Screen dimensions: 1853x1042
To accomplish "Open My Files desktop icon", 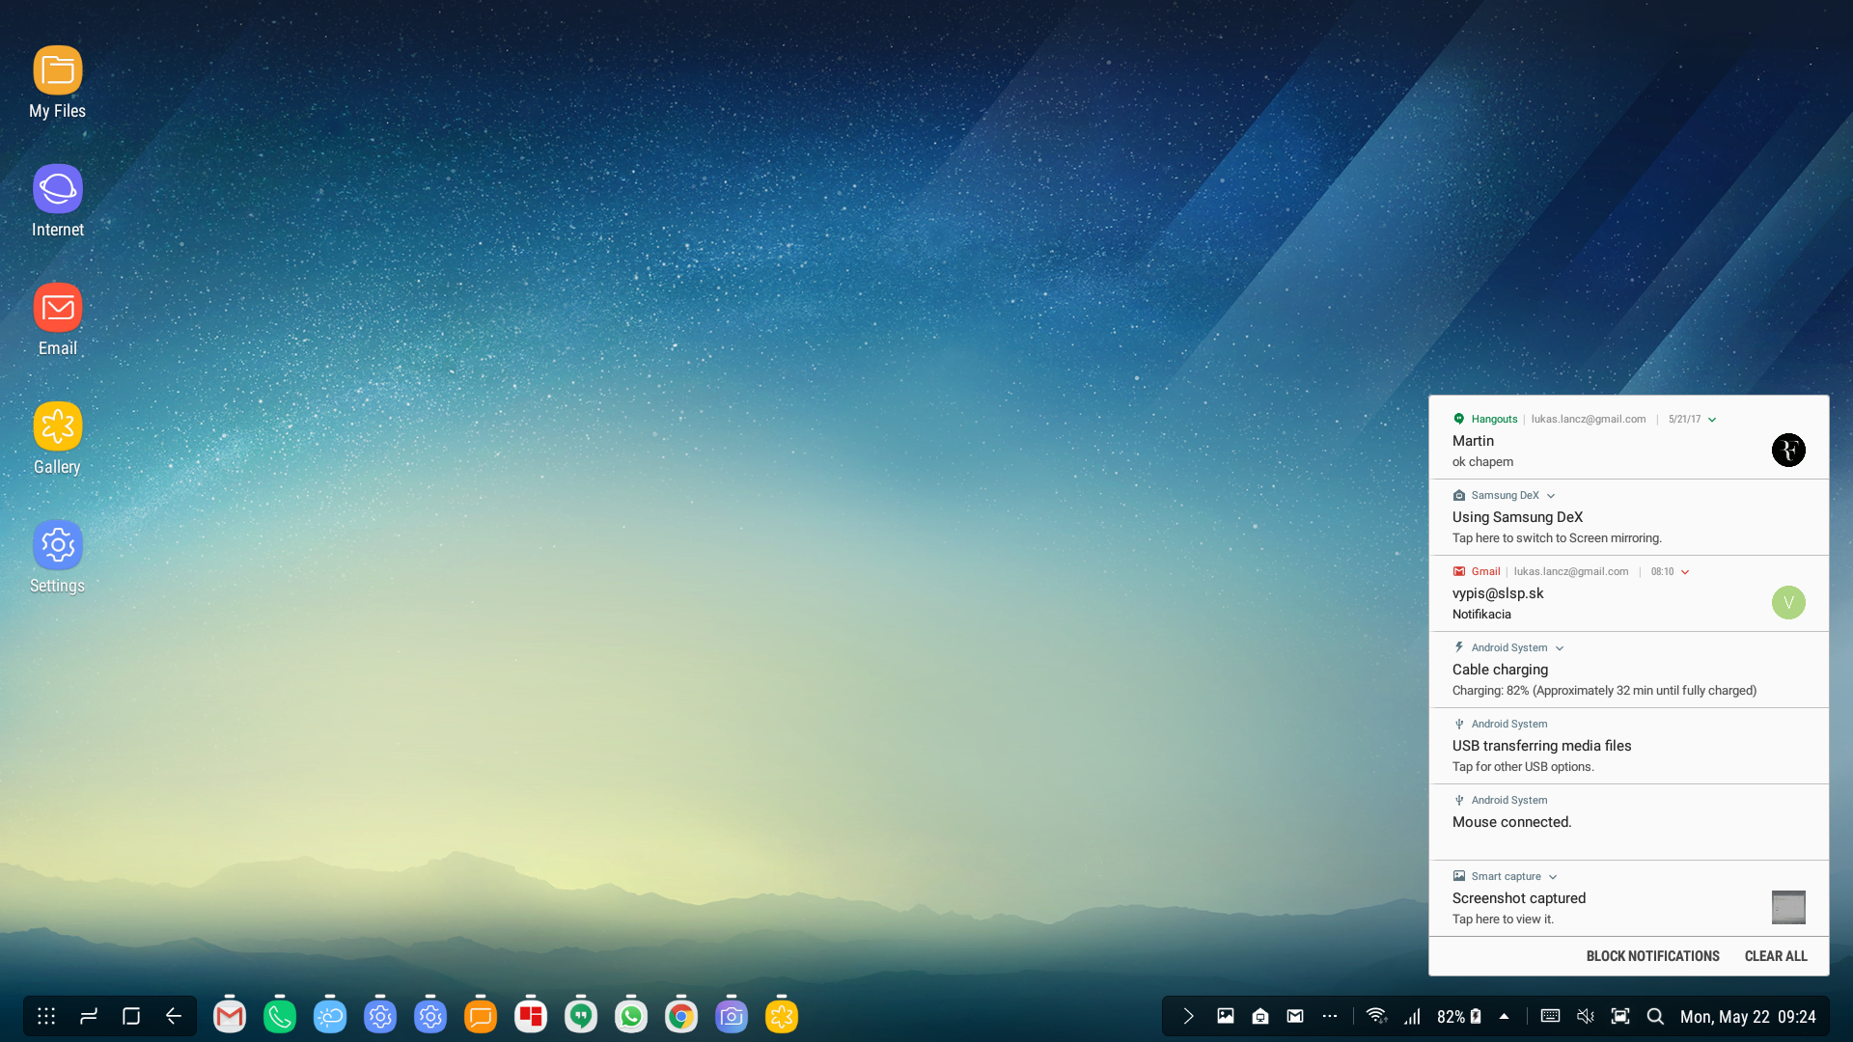I will (x=58, y=83).
